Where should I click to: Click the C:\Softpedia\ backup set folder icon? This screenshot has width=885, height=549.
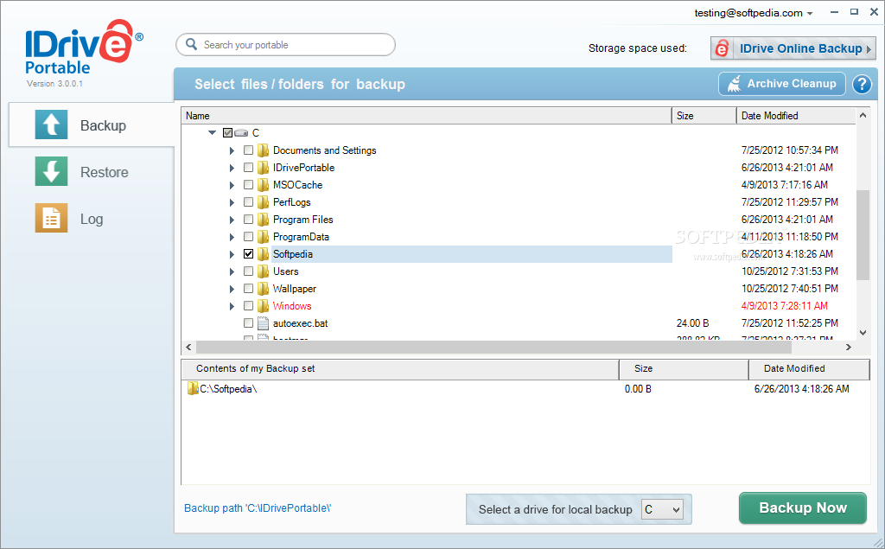tap(193, 388)
